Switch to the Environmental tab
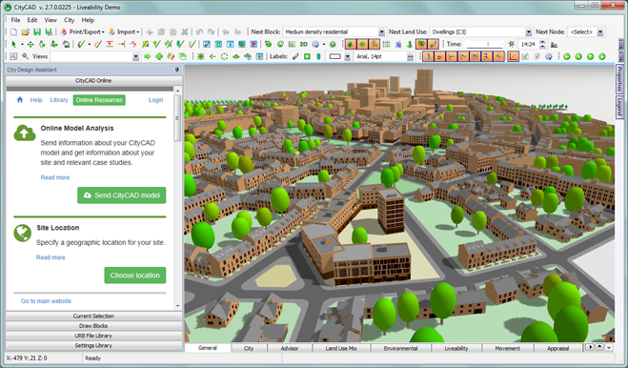The height and width of the screenshot is (368, 628). coord(400,348)
